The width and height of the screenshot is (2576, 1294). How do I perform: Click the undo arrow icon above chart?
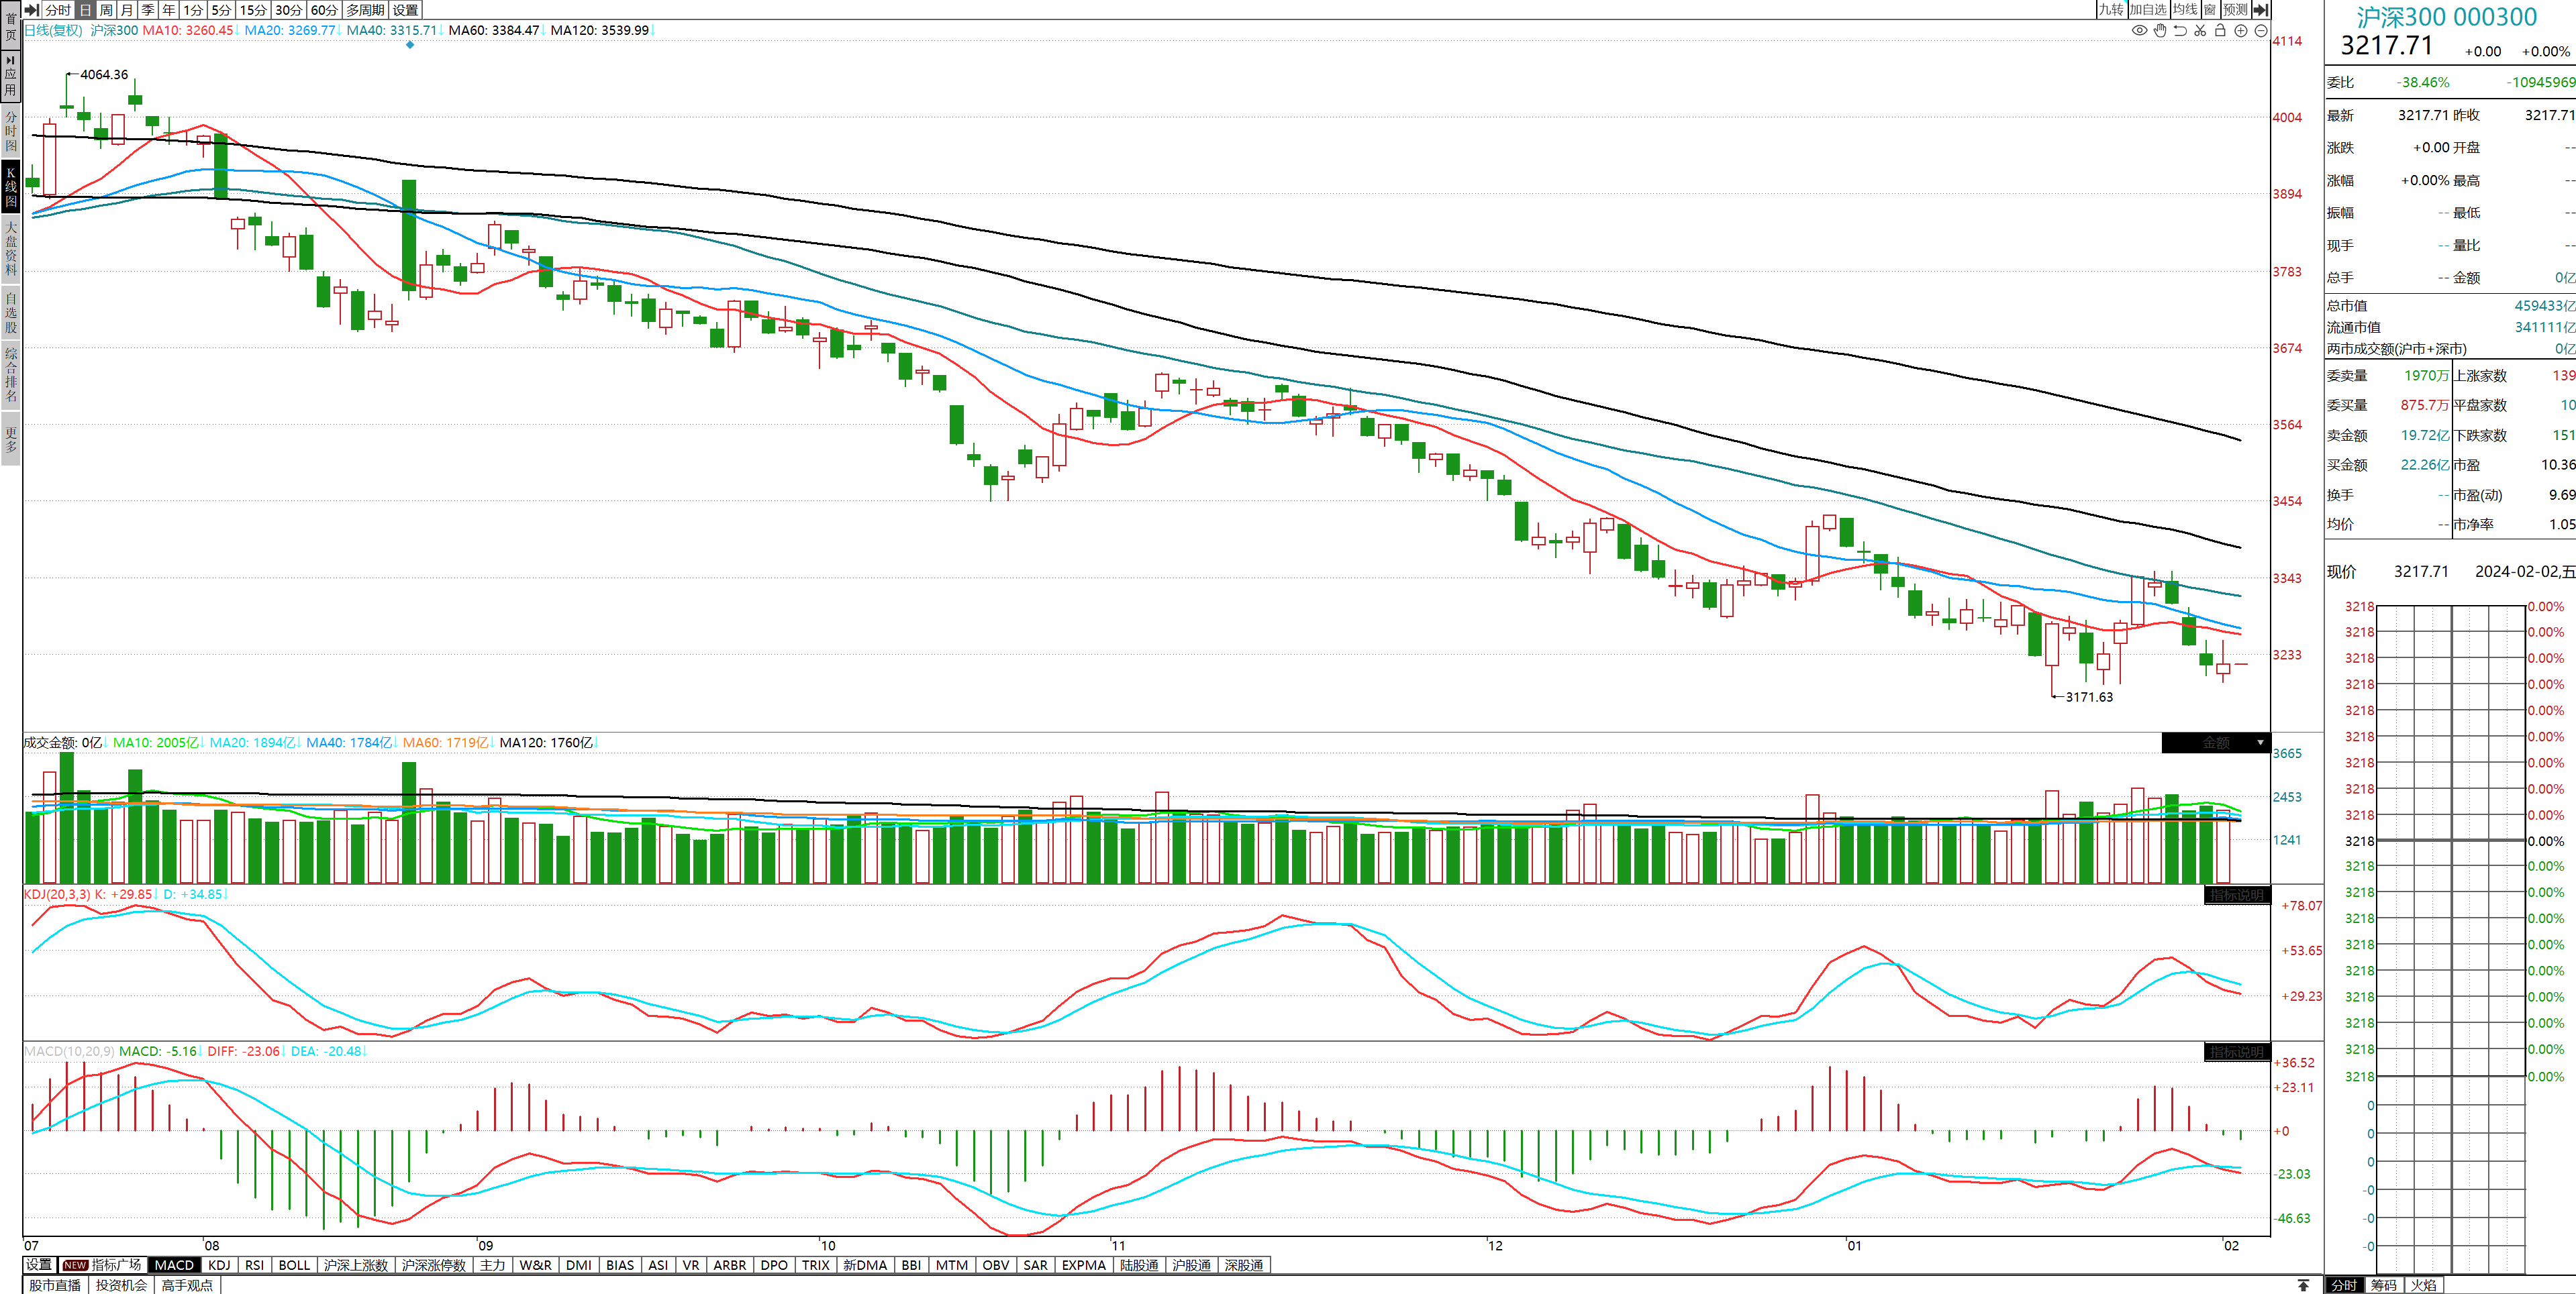2180,31
